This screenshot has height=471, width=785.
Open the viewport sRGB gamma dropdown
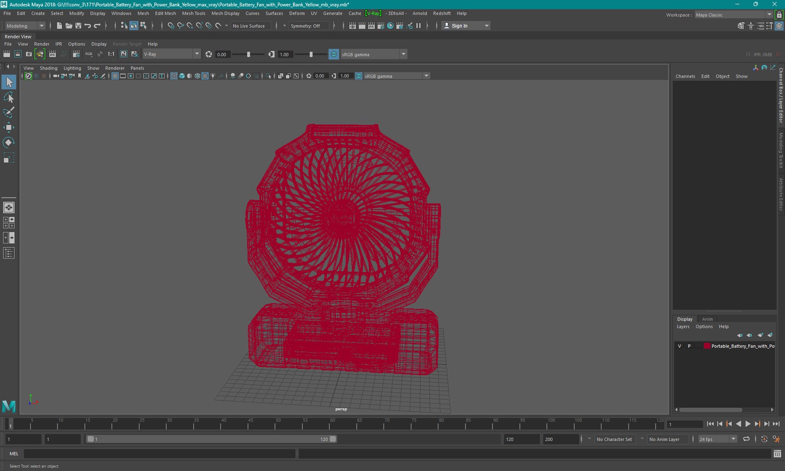pyautogui.click(x=396, y=76)
